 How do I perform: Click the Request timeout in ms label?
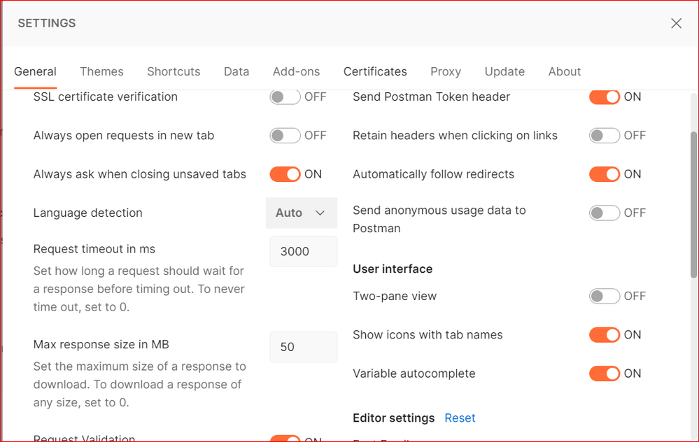coord(94,249)
